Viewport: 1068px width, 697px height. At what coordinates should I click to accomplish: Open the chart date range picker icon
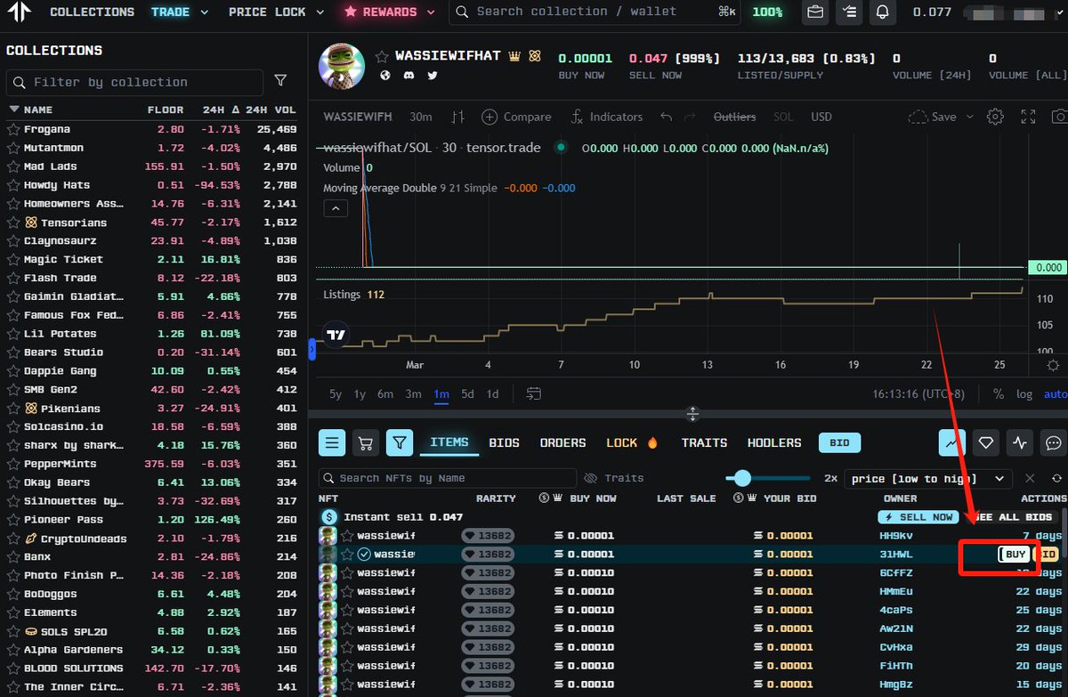coord(533,393)
